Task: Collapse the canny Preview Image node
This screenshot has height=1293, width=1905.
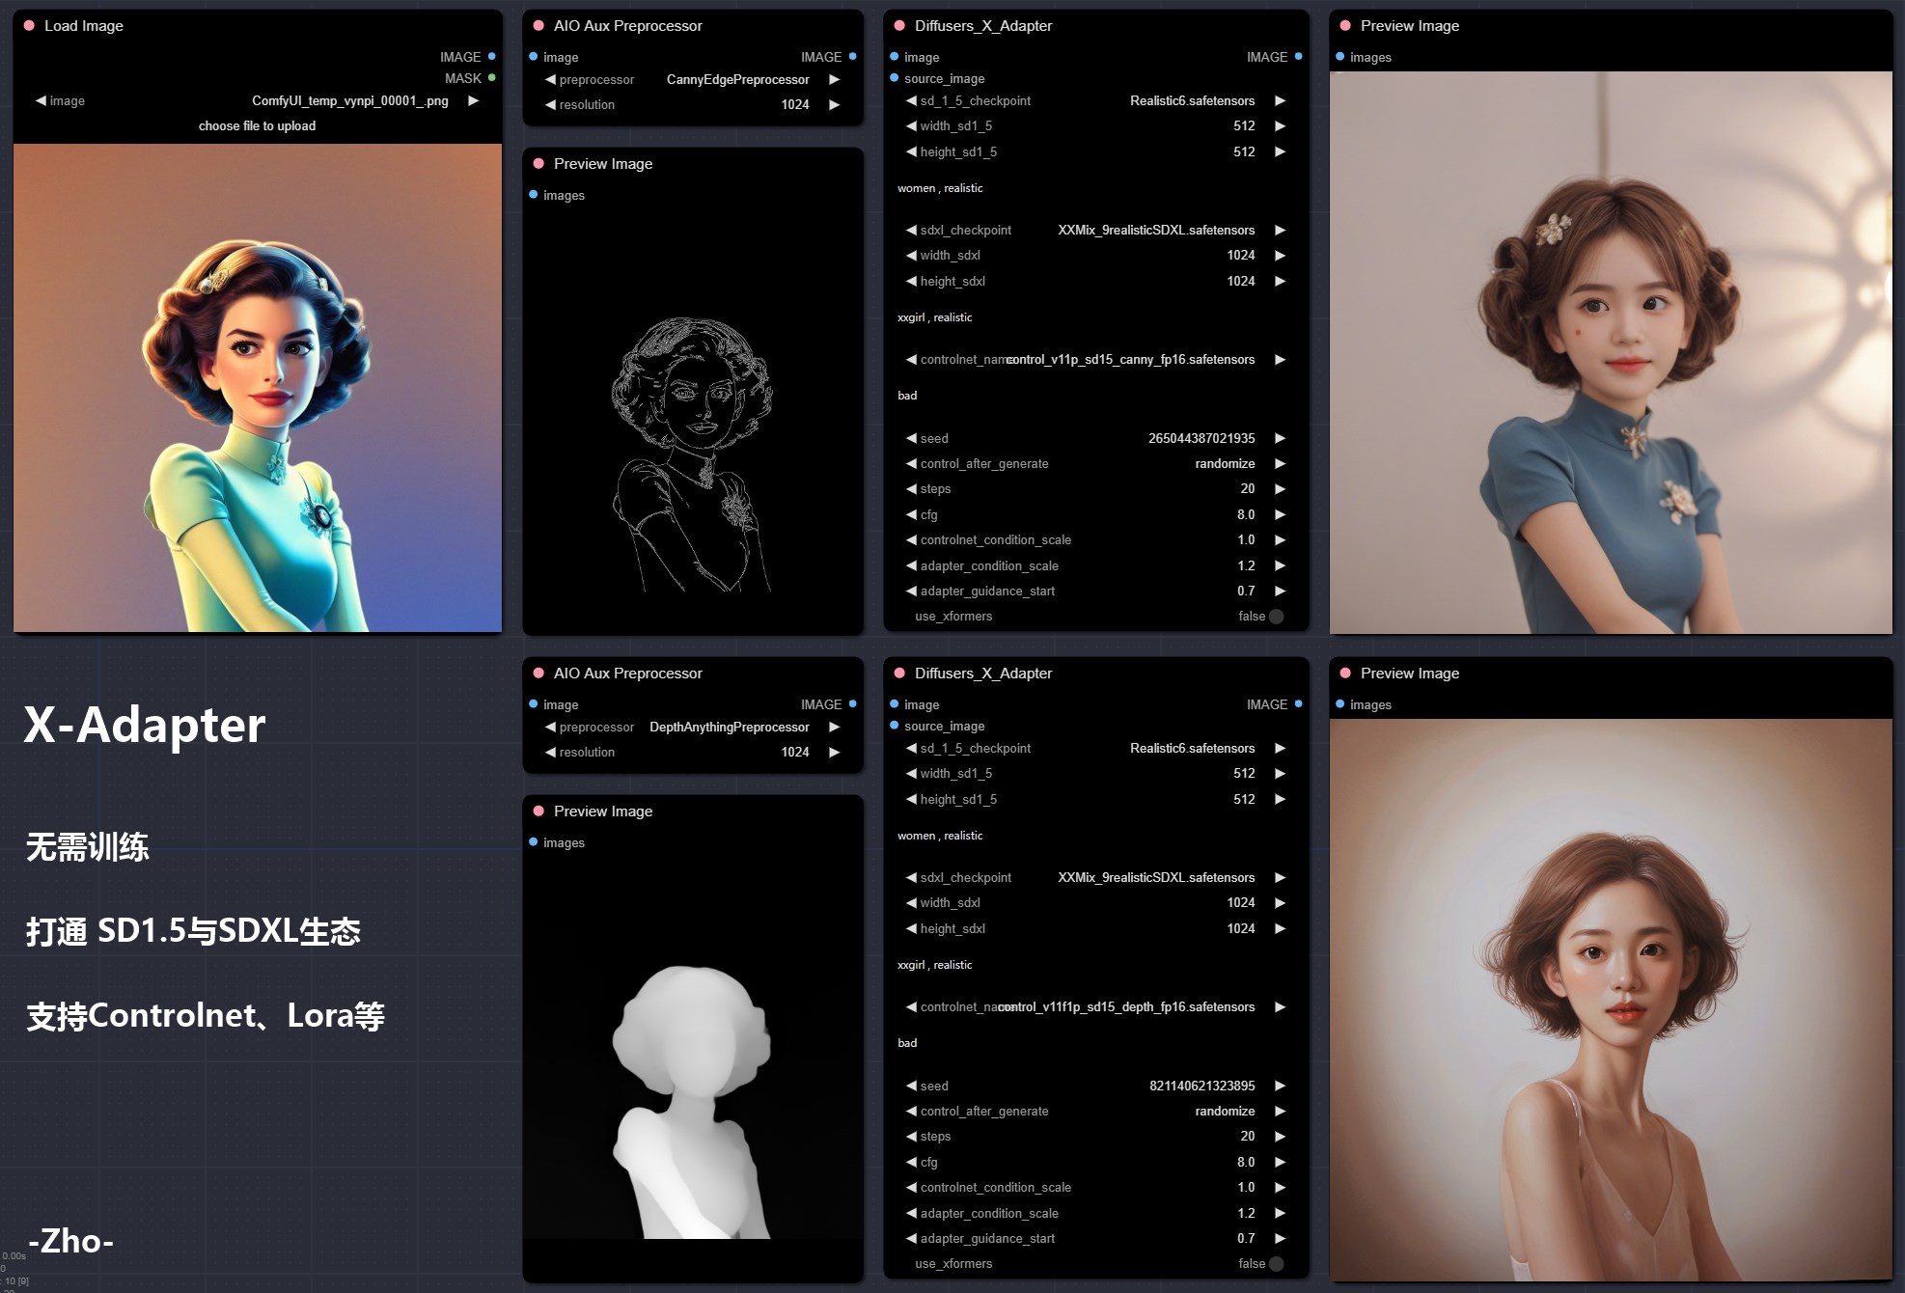Action: pos(538,164)
